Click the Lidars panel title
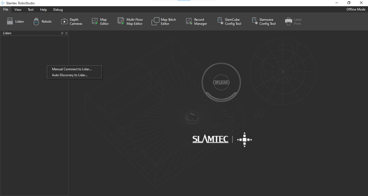This screenshot has height=196, width=368. (x=7, y=33)
